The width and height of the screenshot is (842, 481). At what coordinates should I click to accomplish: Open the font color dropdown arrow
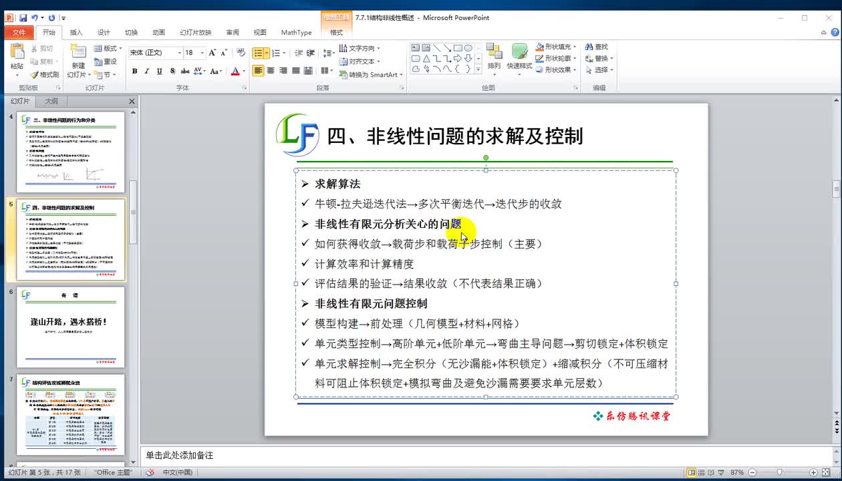pyautogui.click(x=244, y=71)
